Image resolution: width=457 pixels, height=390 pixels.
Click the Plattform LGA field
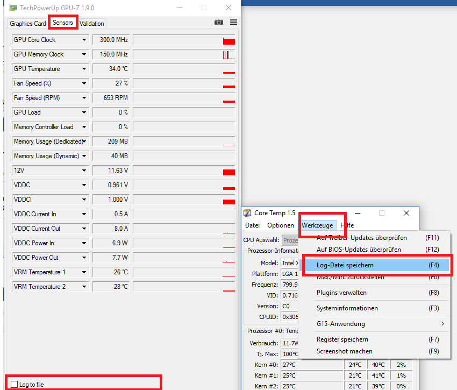click(x=290, y=274)
